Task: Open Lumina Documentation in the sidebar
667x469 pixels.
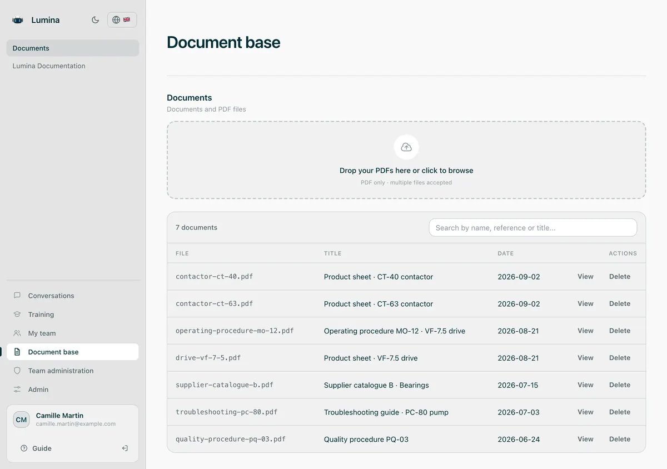Action: (x=73, y=66)
